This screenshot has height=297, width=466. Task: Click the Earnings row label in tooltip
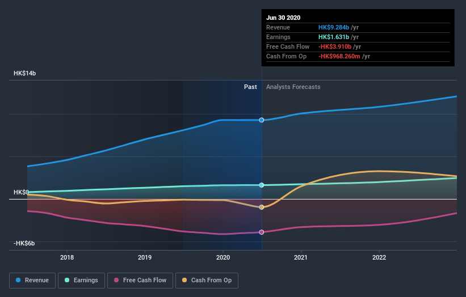point(278,37)
